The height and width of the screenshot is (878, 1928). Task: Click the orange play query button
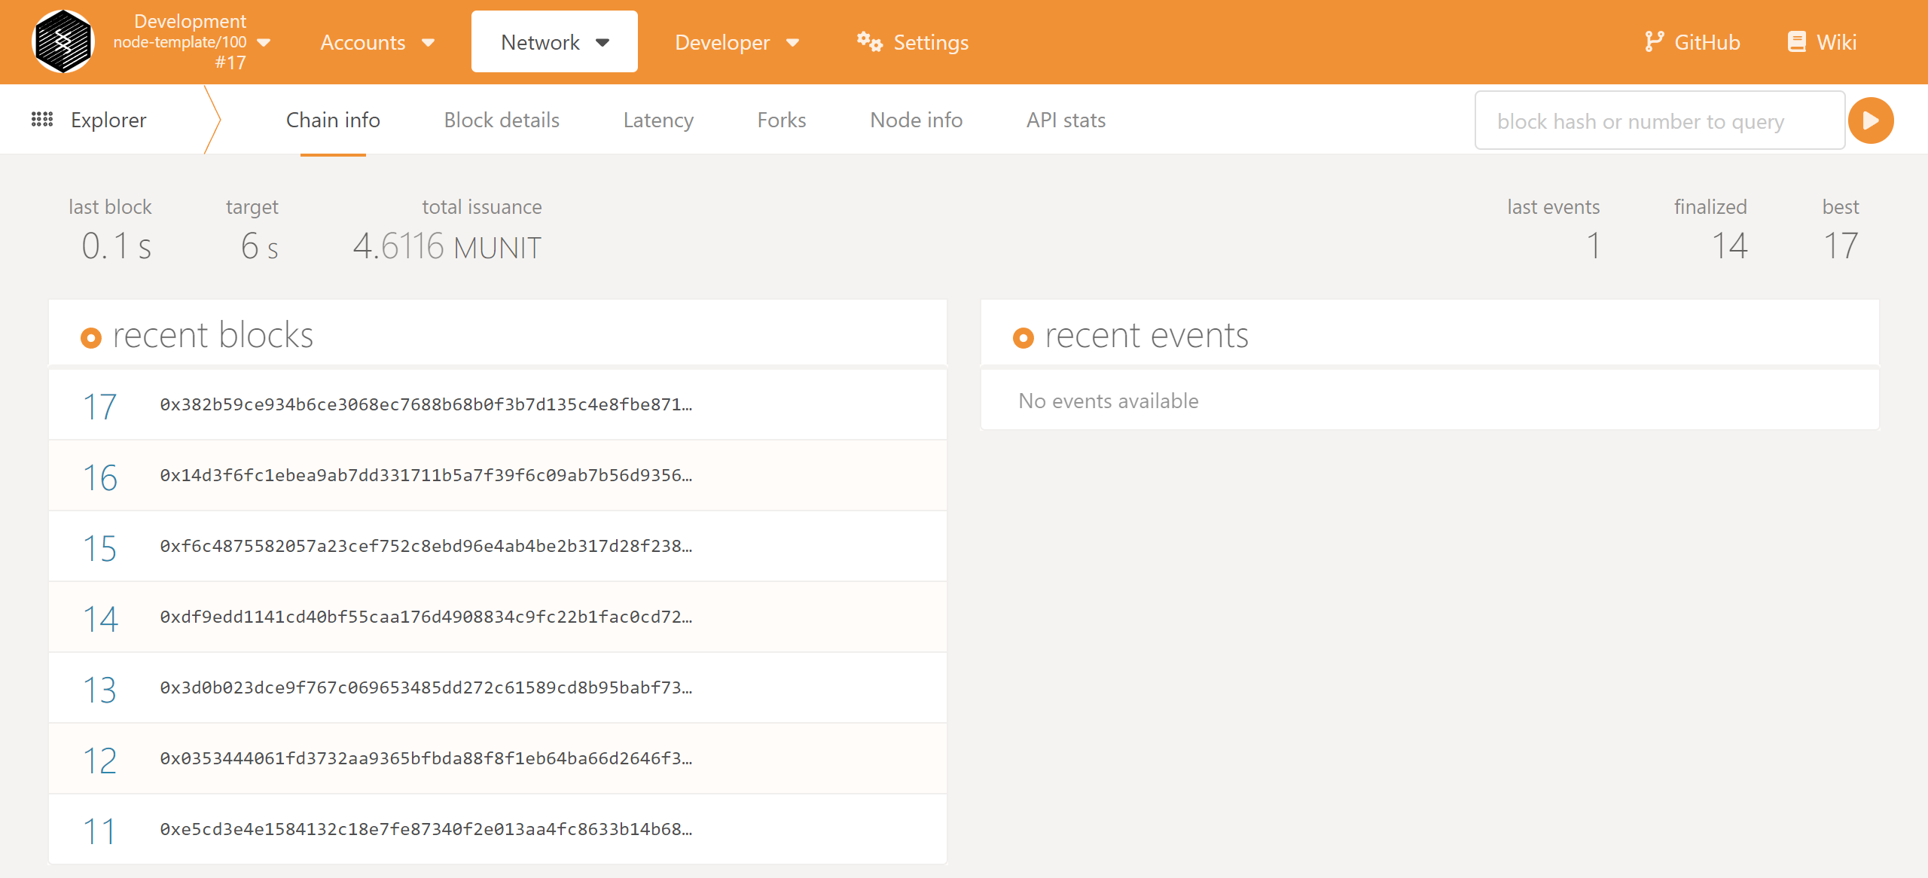(x=1871, y=120)
